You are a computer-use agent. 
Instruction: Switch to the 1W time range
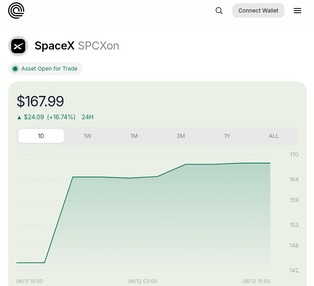[87, 136]
